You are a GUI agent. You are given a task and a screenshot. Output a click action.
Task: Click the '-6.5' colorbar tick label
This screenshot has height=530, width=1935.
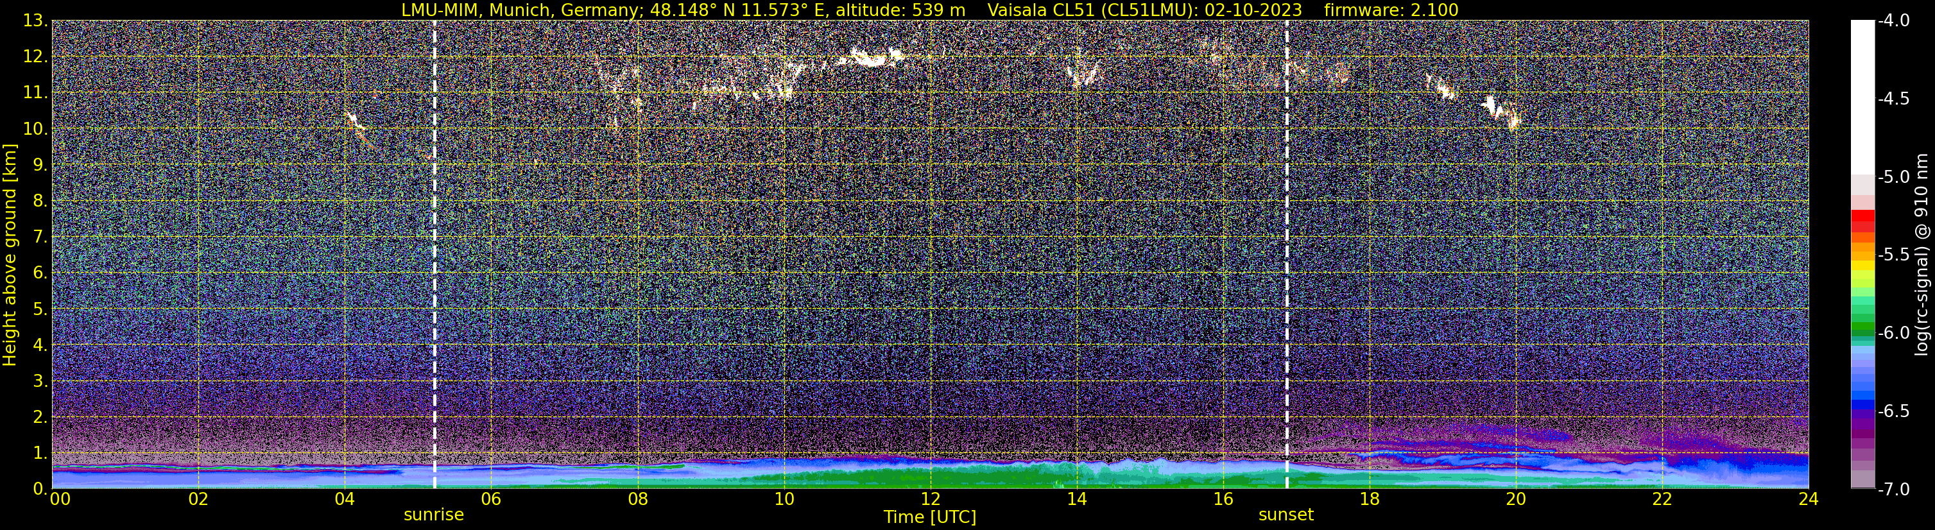(x=1894, y=411)
